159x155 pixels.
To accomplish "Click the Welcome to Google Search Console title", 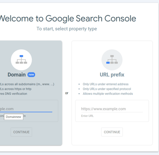I will pyautogui.click(x=68, y=19).
